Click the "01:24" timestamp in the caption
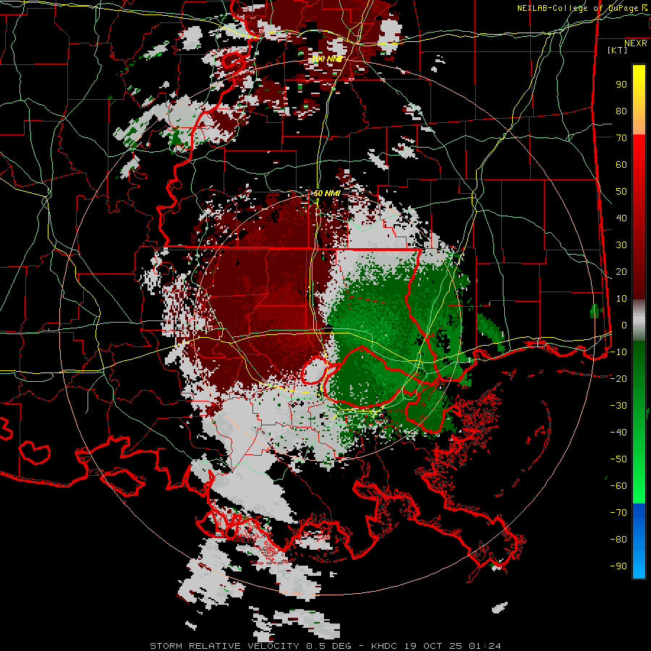The width and height of the screenshot is (651, 651). click(485, 646)
